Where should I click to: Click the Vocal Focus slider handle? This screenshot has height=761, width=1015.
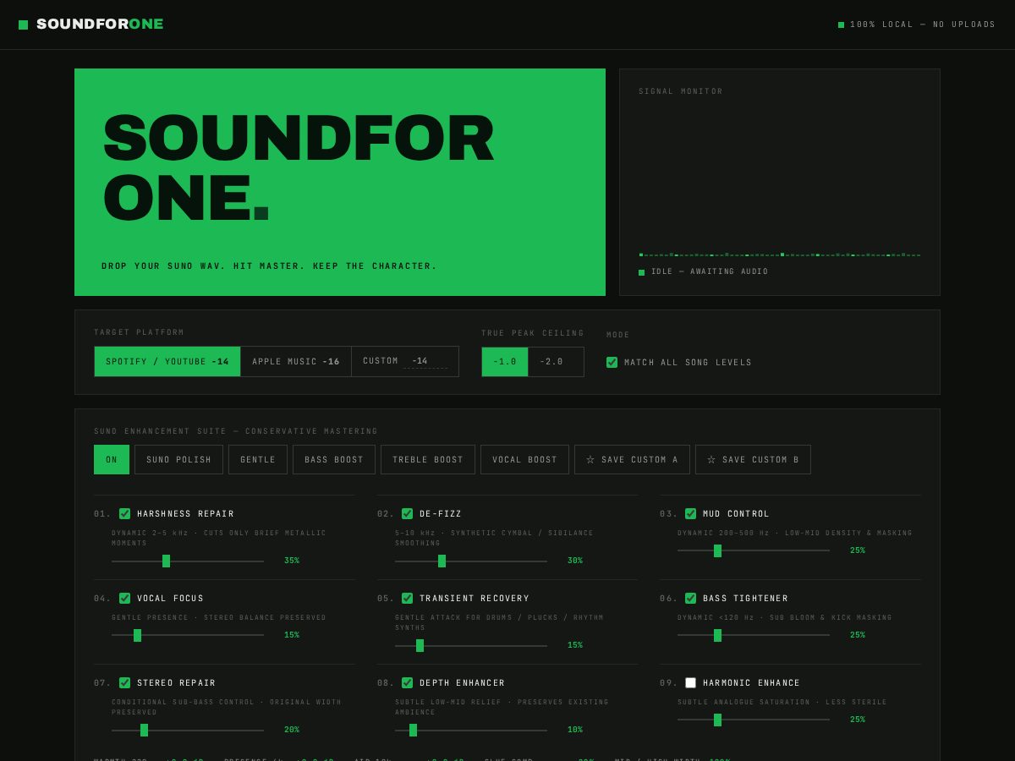click(137, 635)
